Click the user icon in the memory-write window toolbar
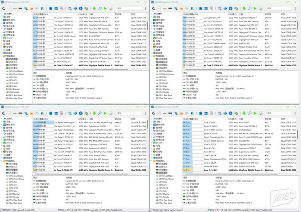Image resolution: width=301 pixels, height=212 pixels. click(x=192, y=8)
